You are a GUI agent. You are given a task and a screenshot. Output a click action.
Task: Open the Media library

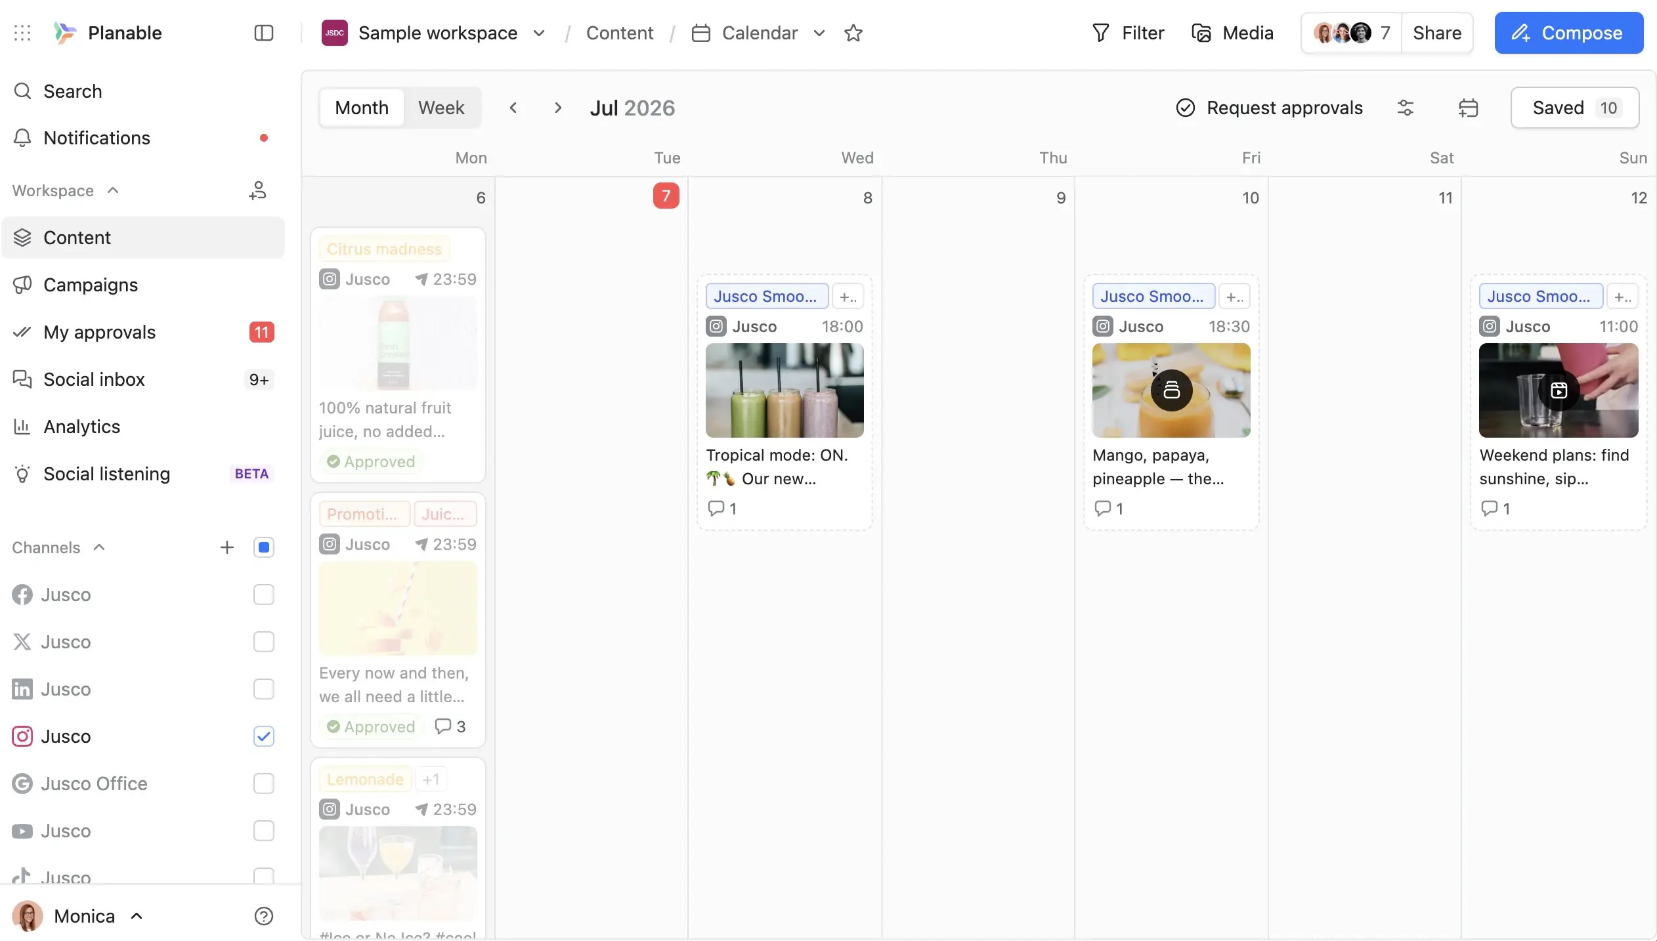1232,33
